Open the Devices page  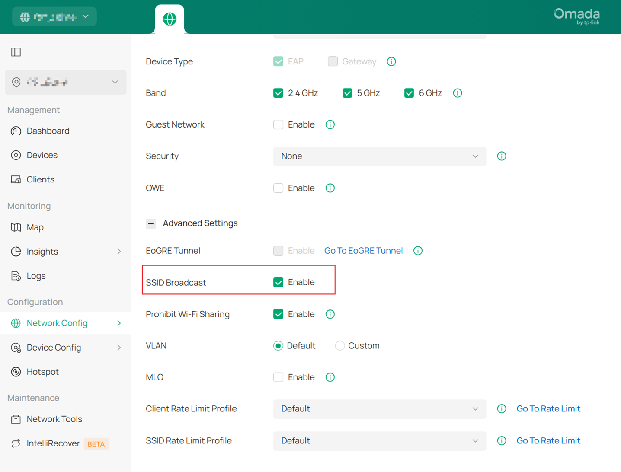point(42,155)
